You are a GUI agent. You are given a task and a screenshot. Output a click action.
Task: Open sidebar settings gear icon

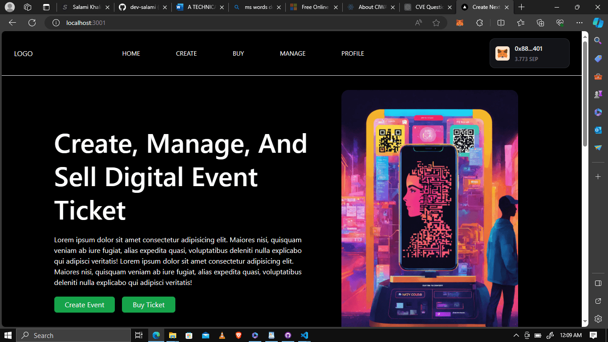pos(598,319)
